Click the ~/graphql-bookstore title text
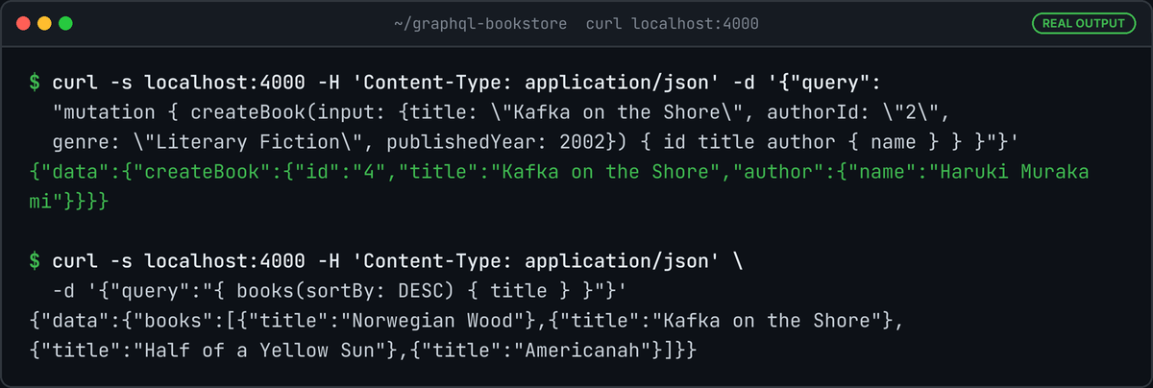1153x388 pixels. (481, 22)
